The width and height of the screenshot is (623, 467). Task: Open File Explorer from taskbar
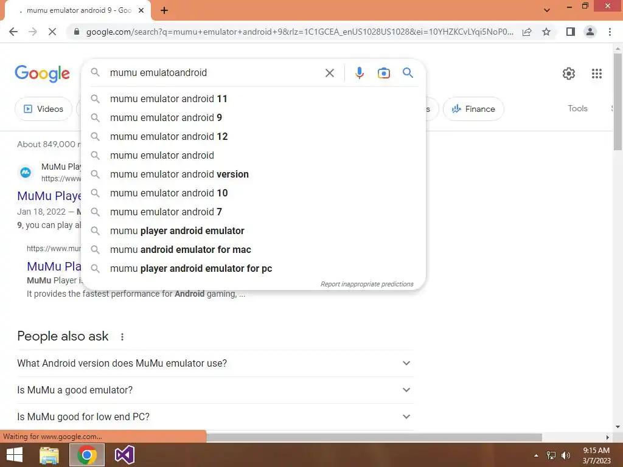49,455
